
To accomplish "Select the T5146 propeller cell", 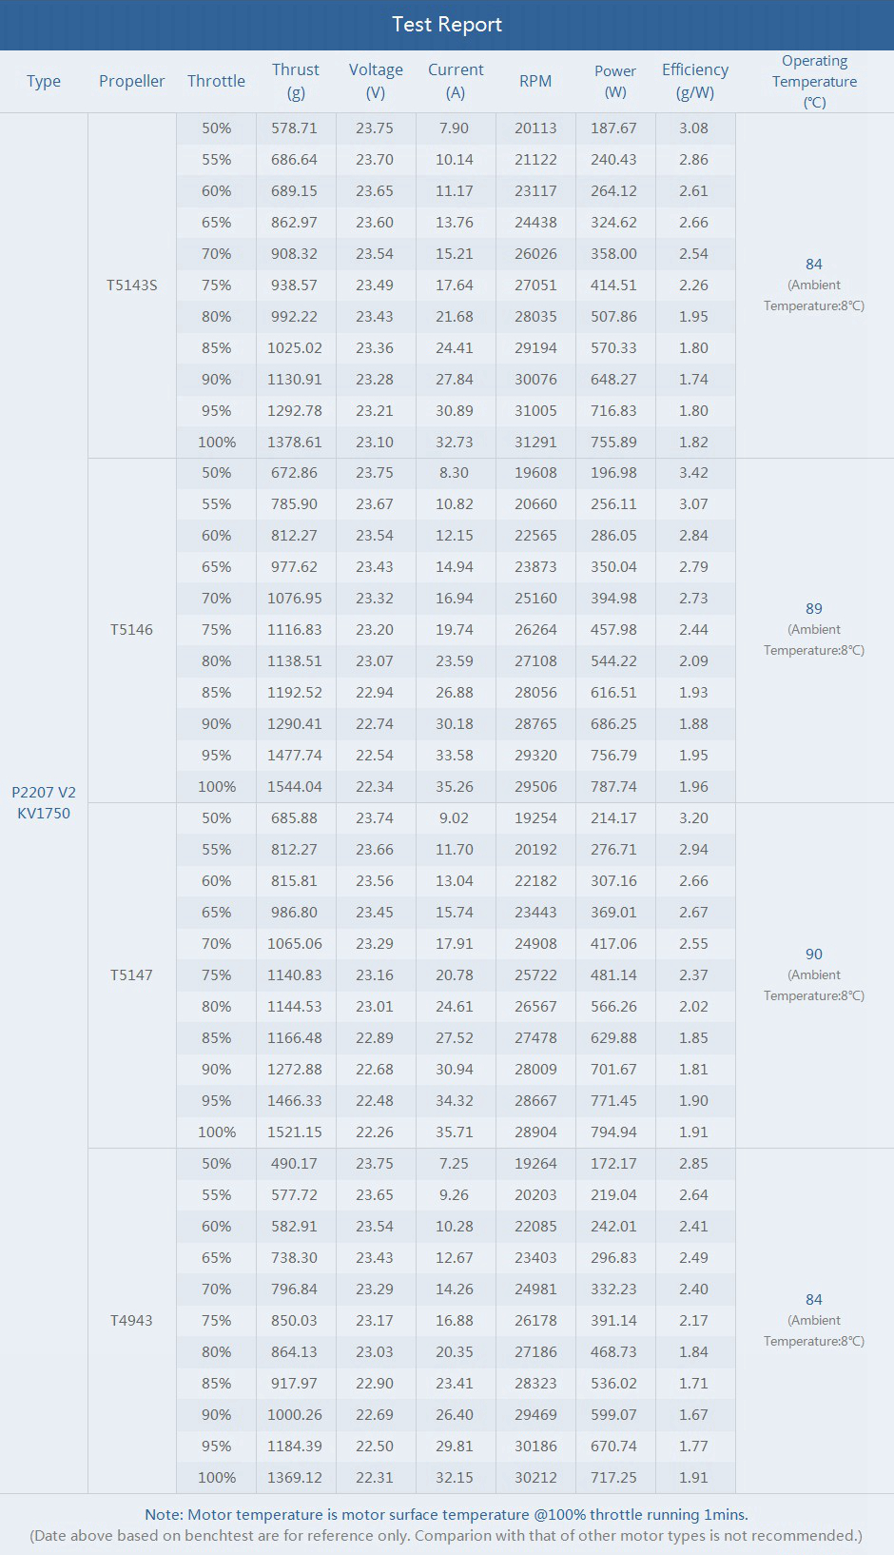I will point(131,630).
